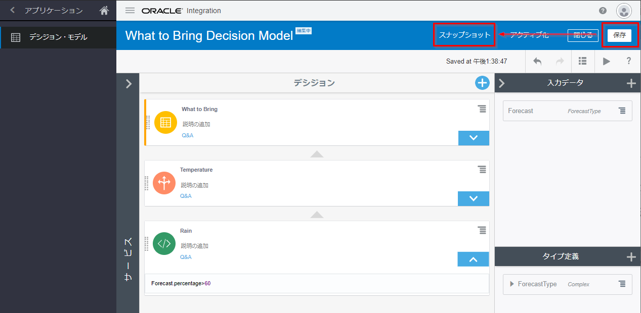Viewport: 641px width, 313px height.
Task: Click the 保存 button
Action: (619, 35)
